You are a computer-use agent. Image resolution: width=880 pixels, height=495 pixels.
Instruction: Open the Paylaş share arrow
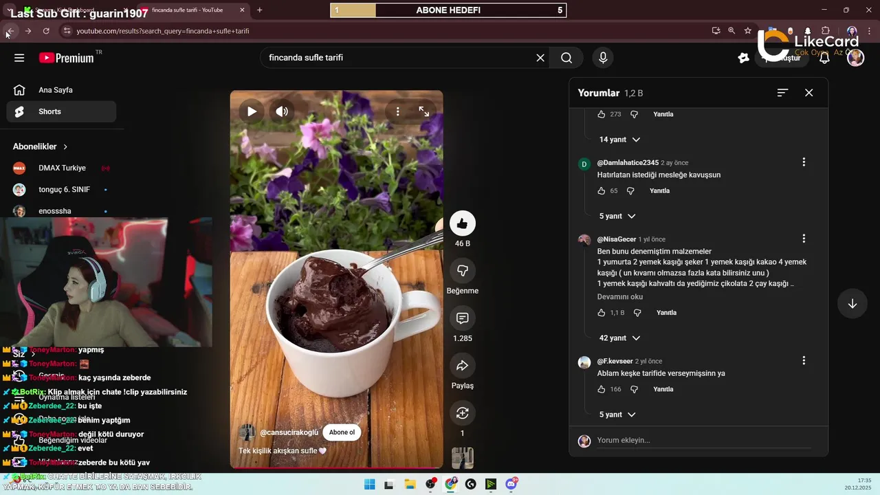(x=463, y=366)
